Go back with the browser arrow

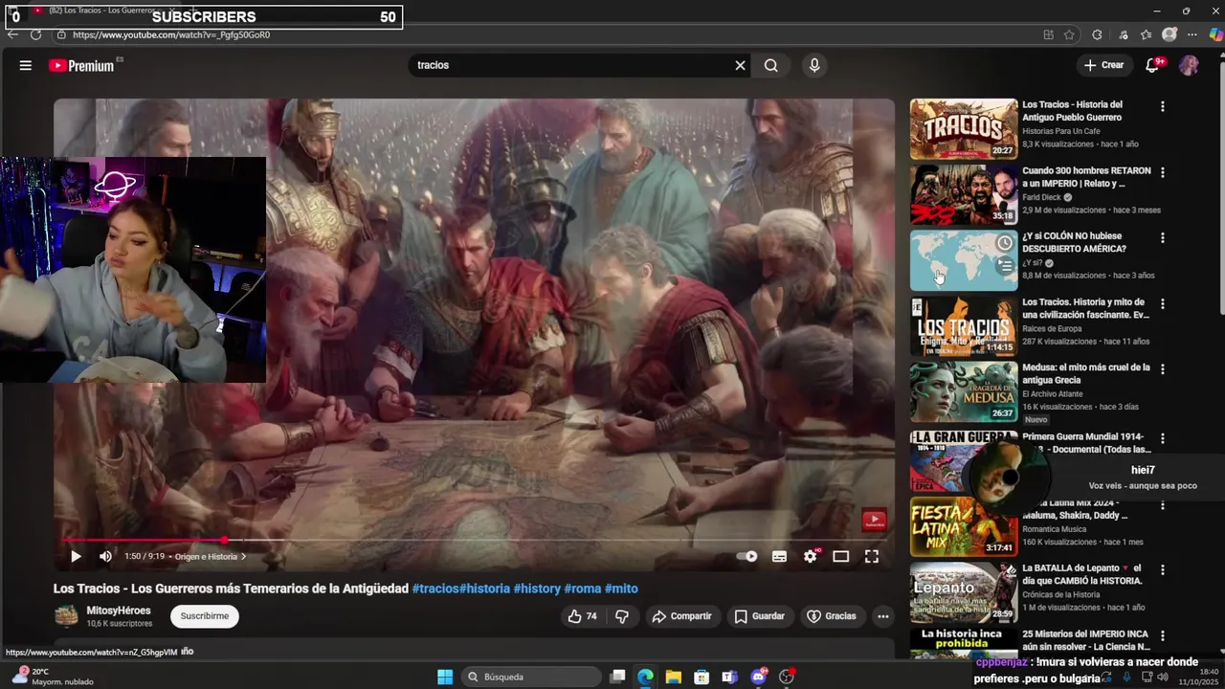point(12,34)
